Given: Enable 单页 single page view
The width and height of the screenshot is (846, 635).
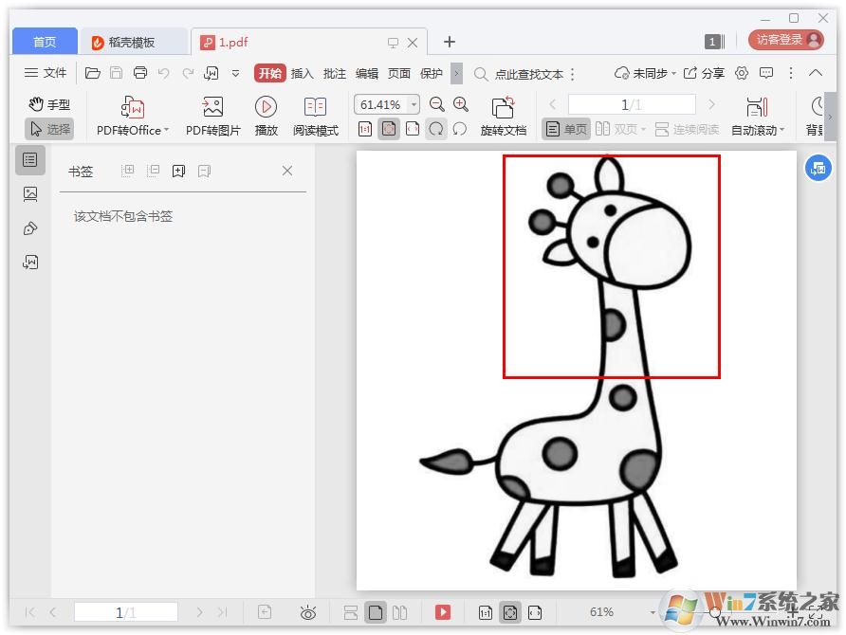Looking at the screenshot, I should [x=566, y=129].
